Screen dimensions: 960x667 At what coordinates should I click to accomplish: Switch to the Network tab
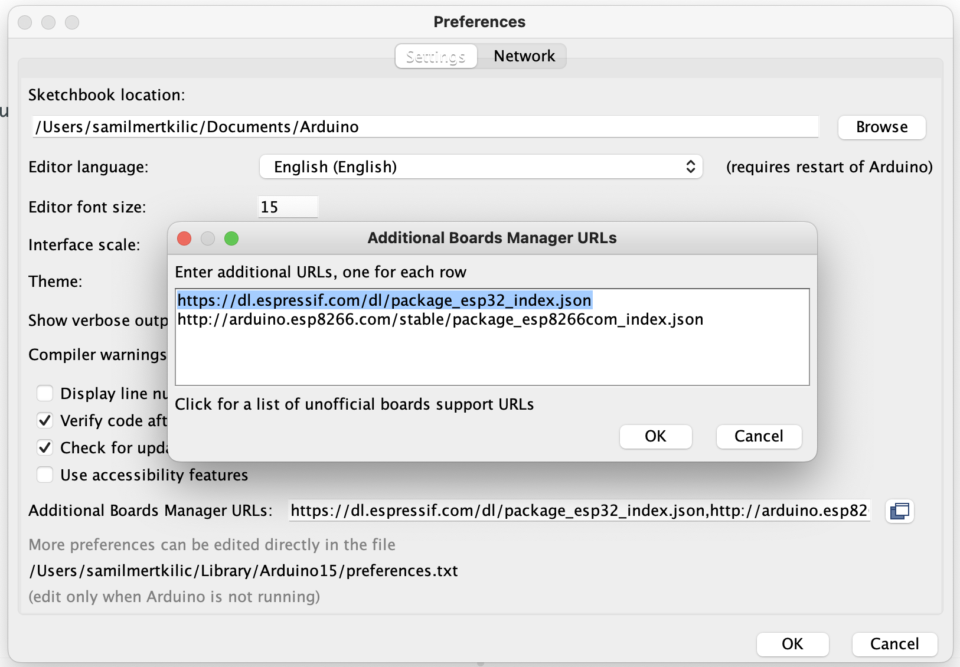pos(524,56)
